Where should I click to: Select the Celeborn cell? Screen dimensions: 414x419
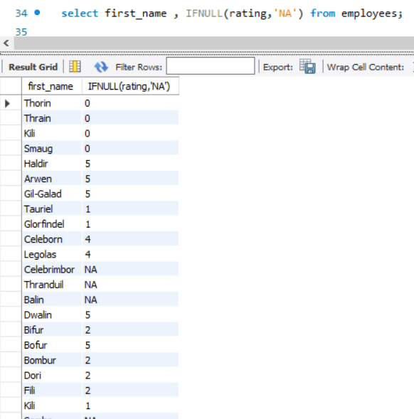(x=52, y=239)
